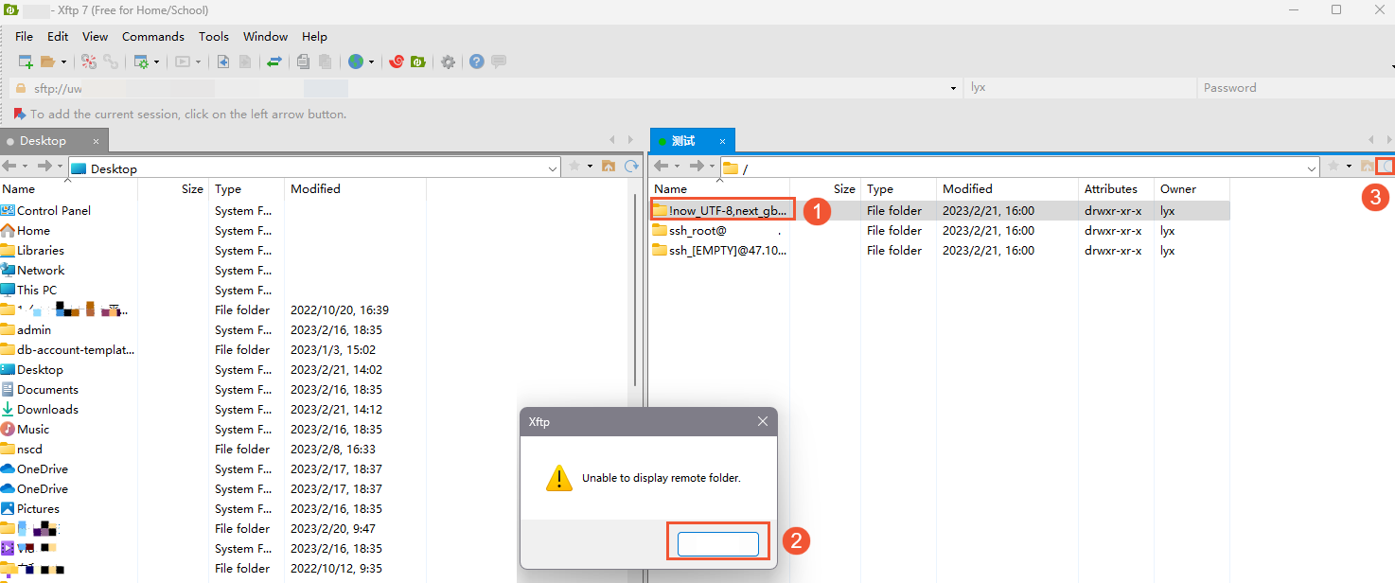This screenshot has height=583, width=1395.
Task: Open the session properties window-gear icon
Action: (141, 62)
